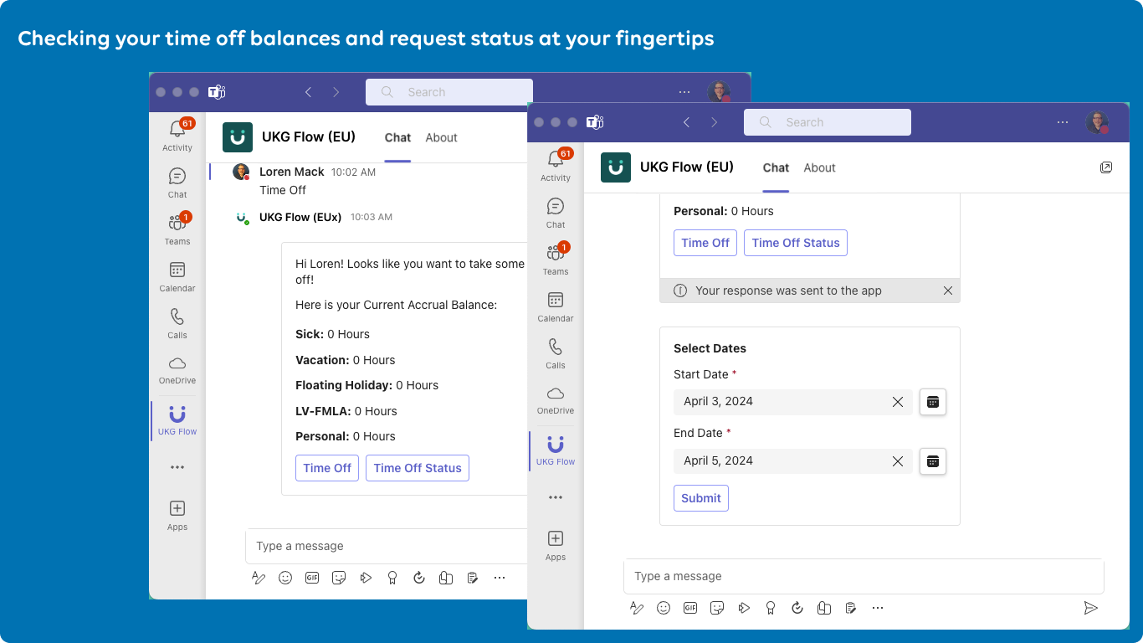Open emoji picker in back window compose bar
This screenshot has height=643, width=1143.
click(x=285, y=578)
